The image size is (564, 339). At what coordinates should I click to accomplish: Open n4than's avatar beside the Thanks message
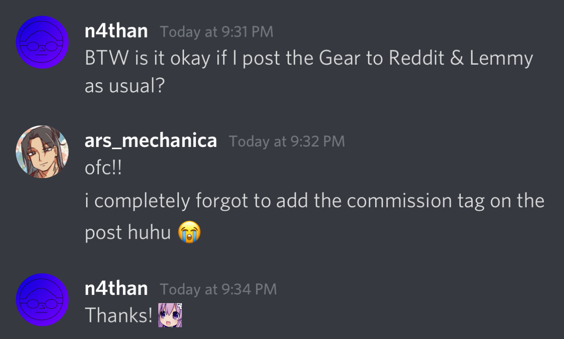tap(42, 300)
